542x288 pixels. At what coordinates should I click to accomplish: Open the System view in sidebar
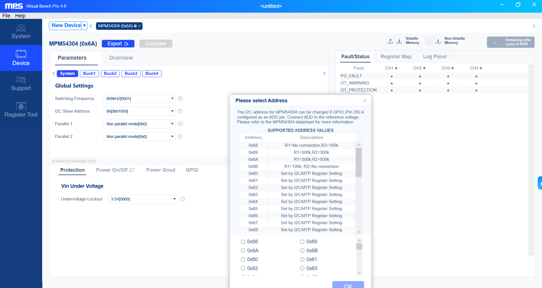pos(21,32)
